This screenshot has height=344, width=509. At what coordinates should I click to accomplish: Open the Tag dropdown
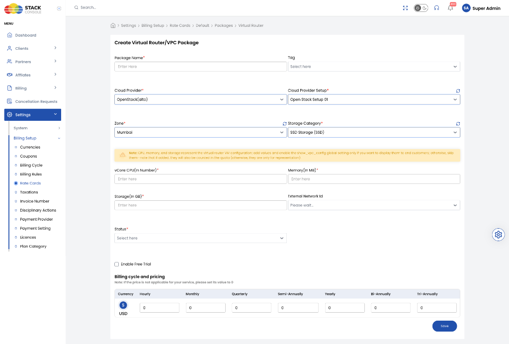tap(374, 67)
